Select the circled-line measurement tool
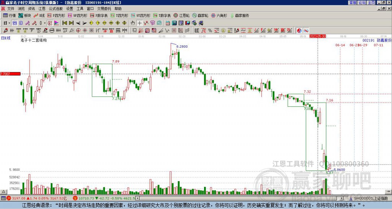The width and height of the screenshot is (392, 209). point(52,31)
